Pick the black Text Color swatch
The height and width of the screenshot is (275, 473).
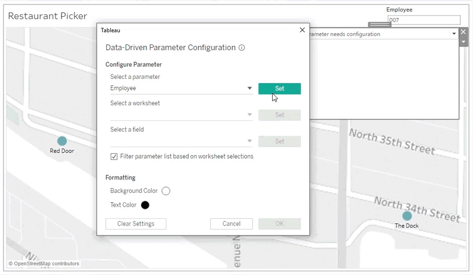(145, 205)
